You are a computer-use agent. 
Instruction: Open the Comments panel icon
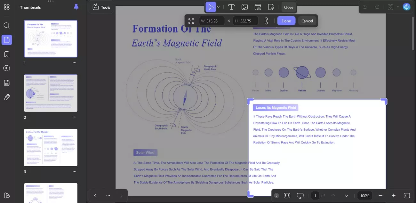7,69
